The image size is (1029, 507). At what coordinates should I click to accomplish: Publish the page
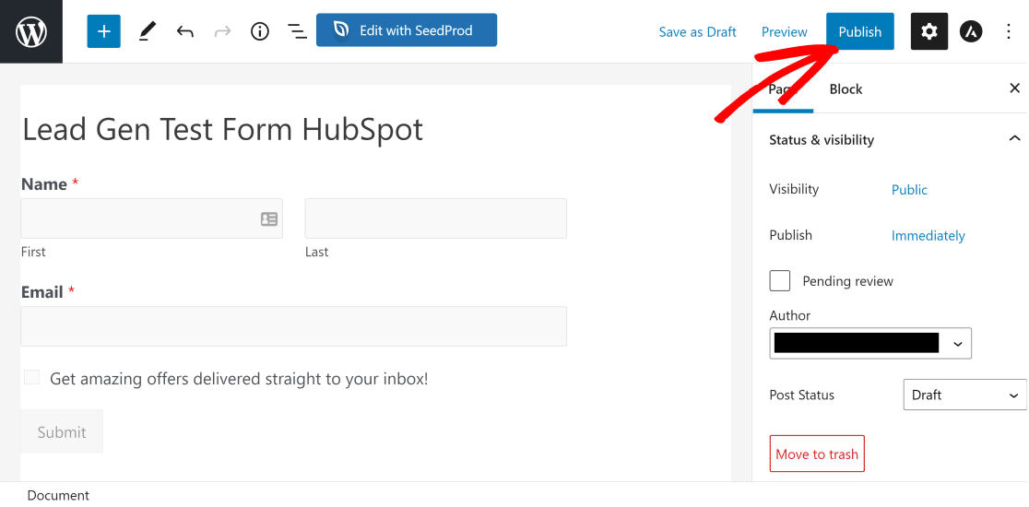coord(859,31)
